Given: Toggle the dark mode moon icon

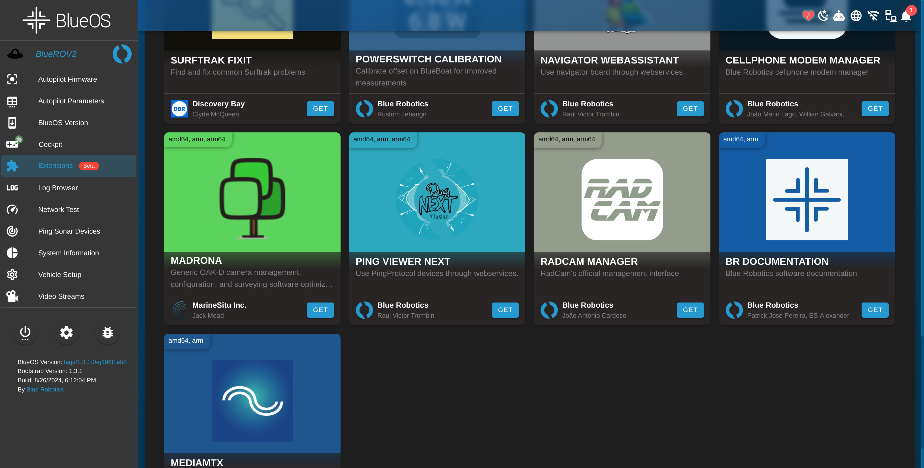Looking at the screenshot, I should [823, 16].
